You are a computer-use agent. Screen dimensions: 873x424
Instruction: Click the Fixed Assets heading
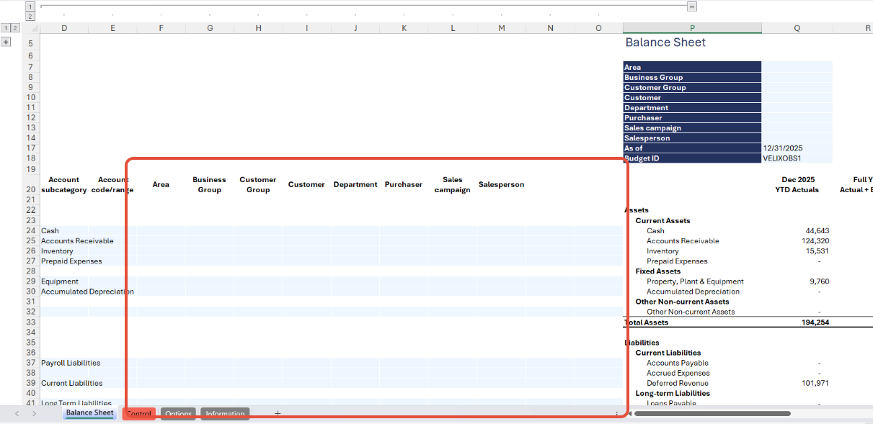[657, 271]
